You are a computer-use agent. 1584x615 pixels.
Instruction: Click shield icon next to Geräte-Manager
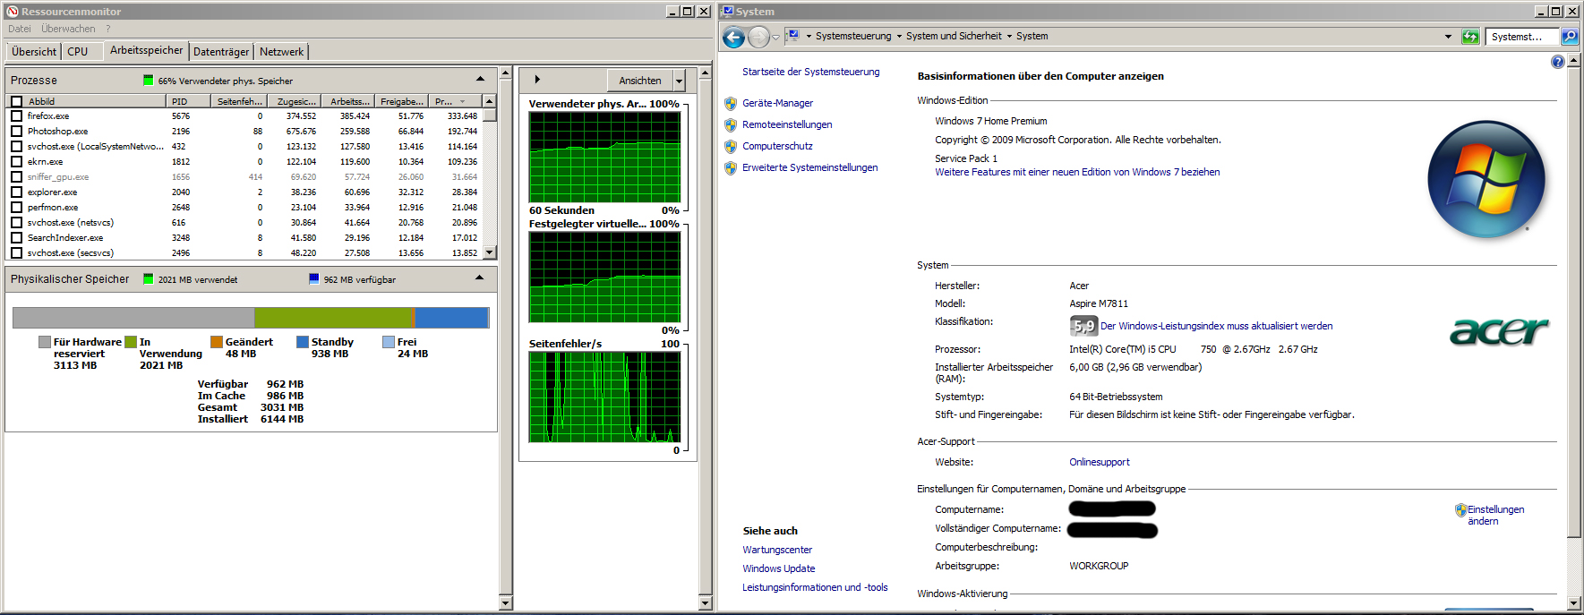[731, 104]
